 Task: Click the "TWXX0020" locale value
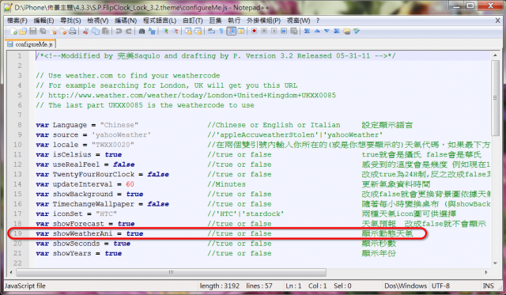(112, 145)
